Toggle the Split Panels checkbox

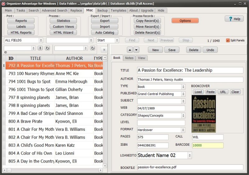pos(228,40)
